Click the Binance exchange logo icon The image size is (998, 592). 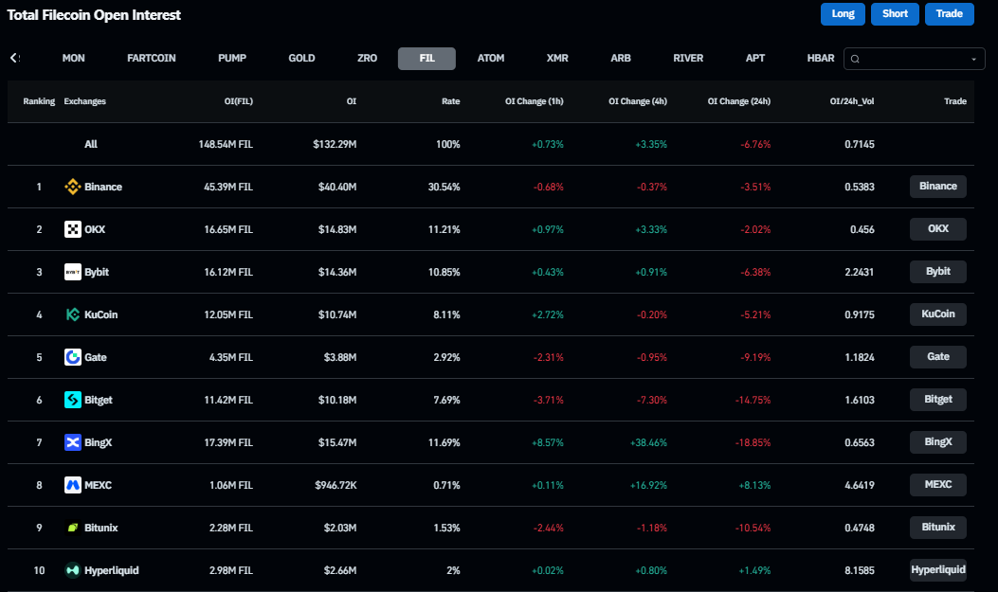72,187
